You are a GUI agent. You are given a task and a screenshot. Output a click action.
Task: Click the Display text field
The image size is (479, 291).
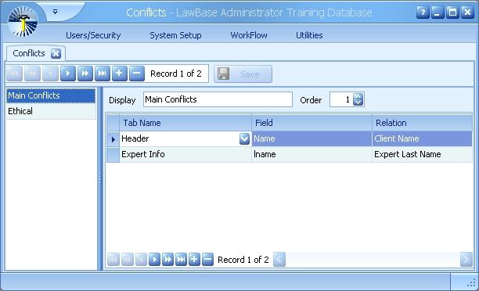[218, 99]
